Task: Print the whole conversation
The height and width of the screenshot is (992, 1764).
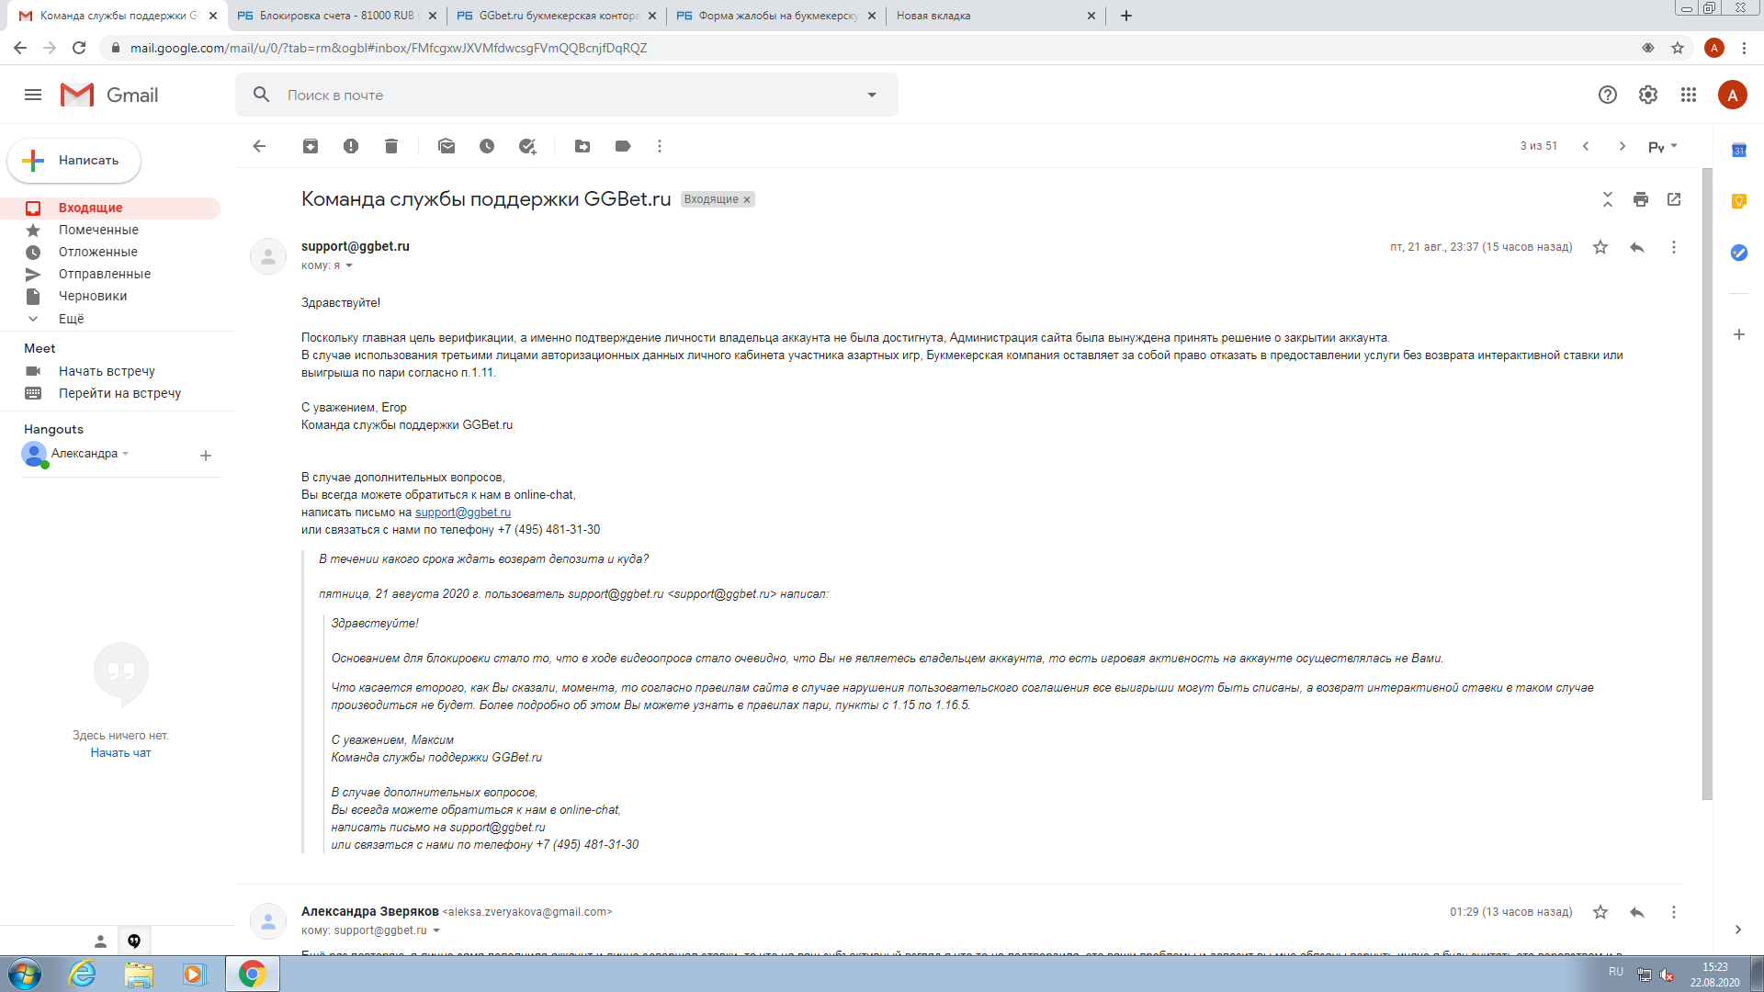Action: tap(1641, 199)
